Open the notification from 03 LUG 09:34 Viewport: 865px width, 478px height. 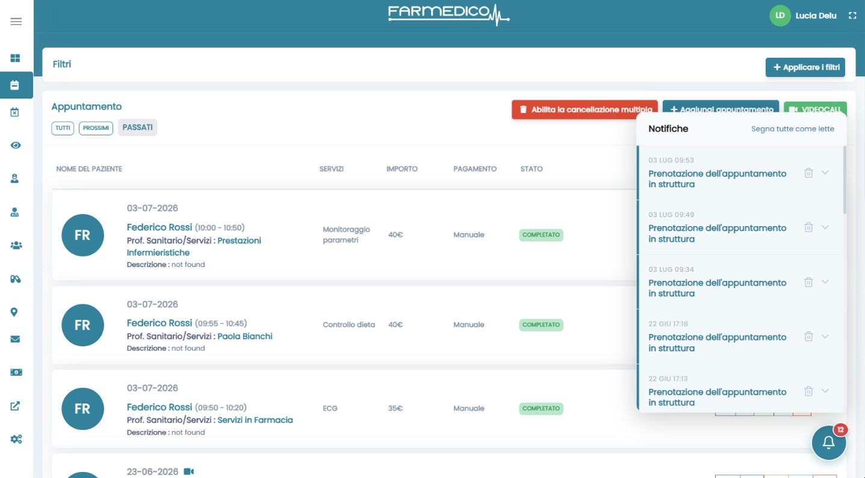tap(718, 288)
